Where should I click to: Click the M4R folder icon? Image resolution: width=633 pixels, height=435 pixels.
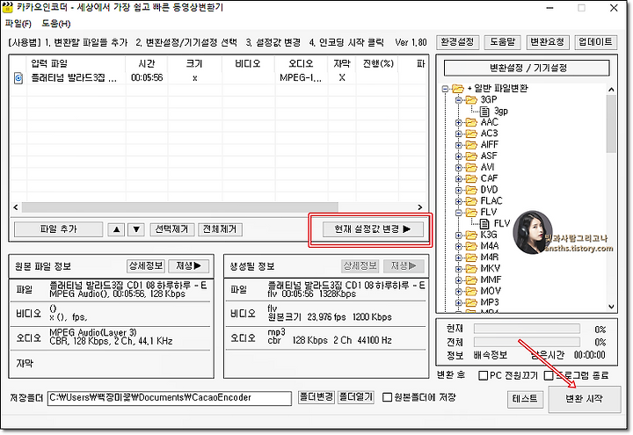[x=471, y=257]
